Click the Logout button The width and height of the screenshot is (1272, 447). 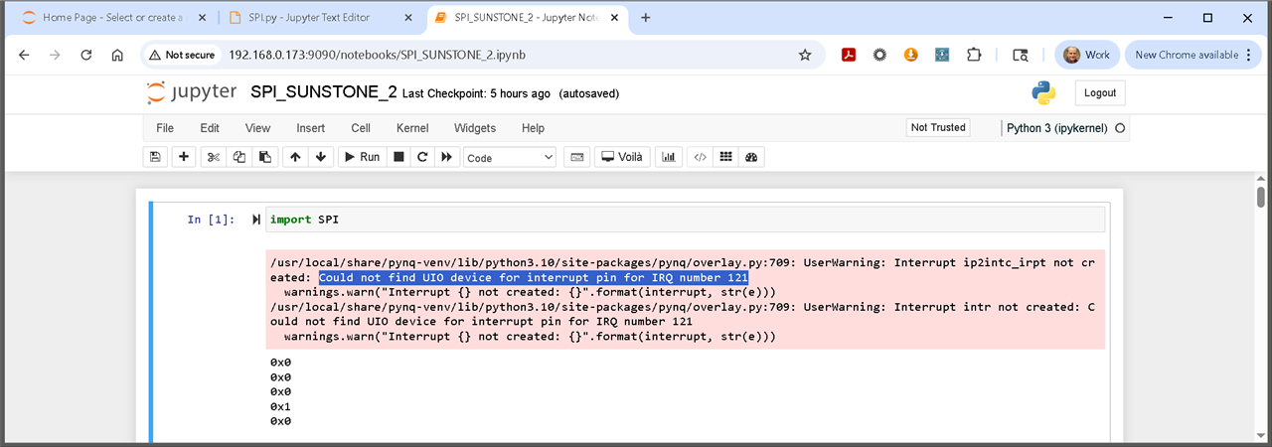coord(1100,92)
